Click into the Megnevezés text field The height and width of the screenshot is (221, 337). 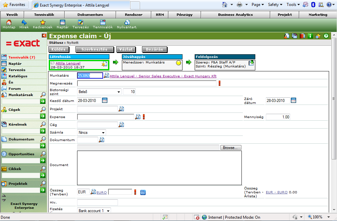147,83
